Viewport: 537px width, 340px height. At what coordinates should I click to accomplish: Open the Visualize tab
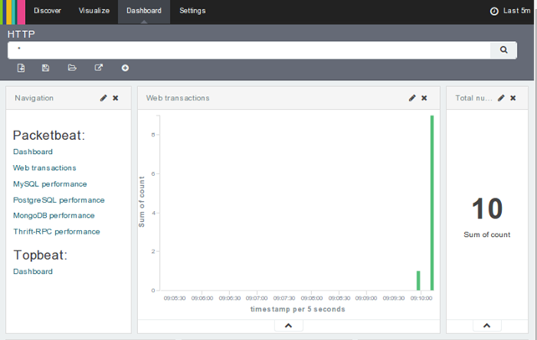click(x=94, y=11)
